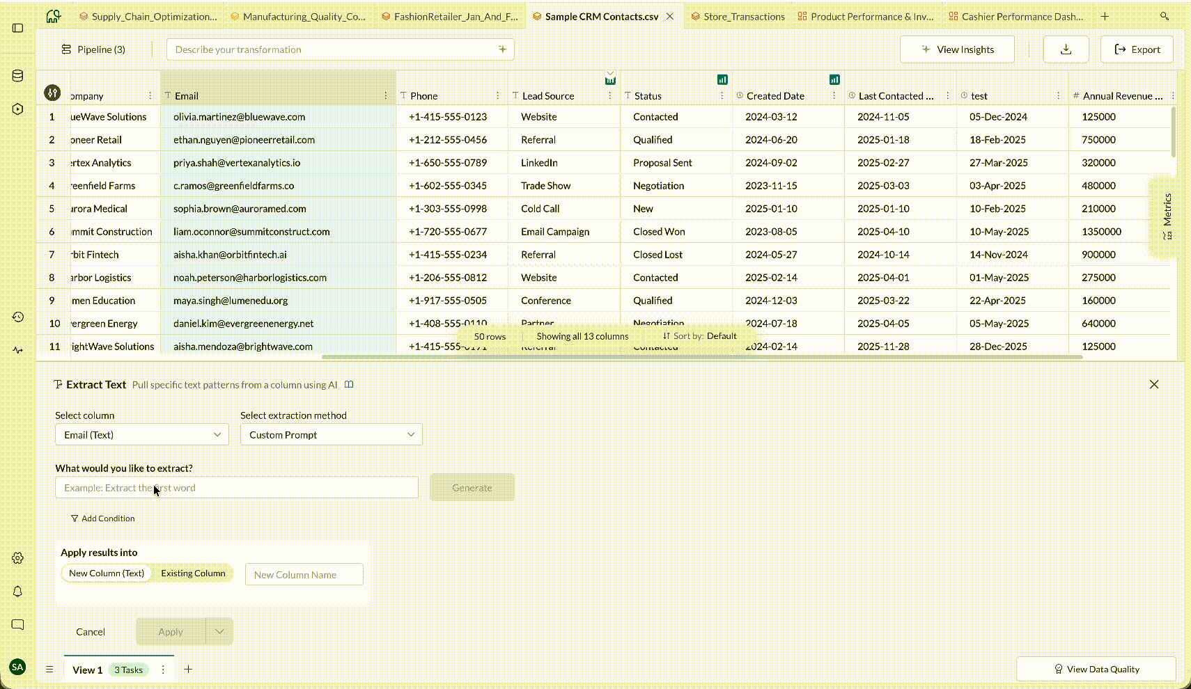1191x689 pixels.
Task: Open the database icon in left sidebar
Action: (18, 76)
